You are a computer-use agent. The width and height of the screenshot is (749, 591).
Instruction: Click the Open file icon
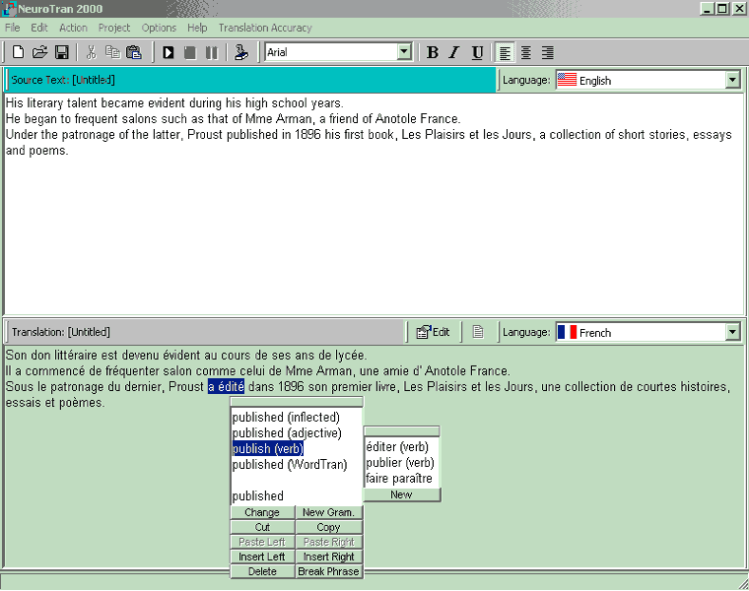[x=39, y=52]
